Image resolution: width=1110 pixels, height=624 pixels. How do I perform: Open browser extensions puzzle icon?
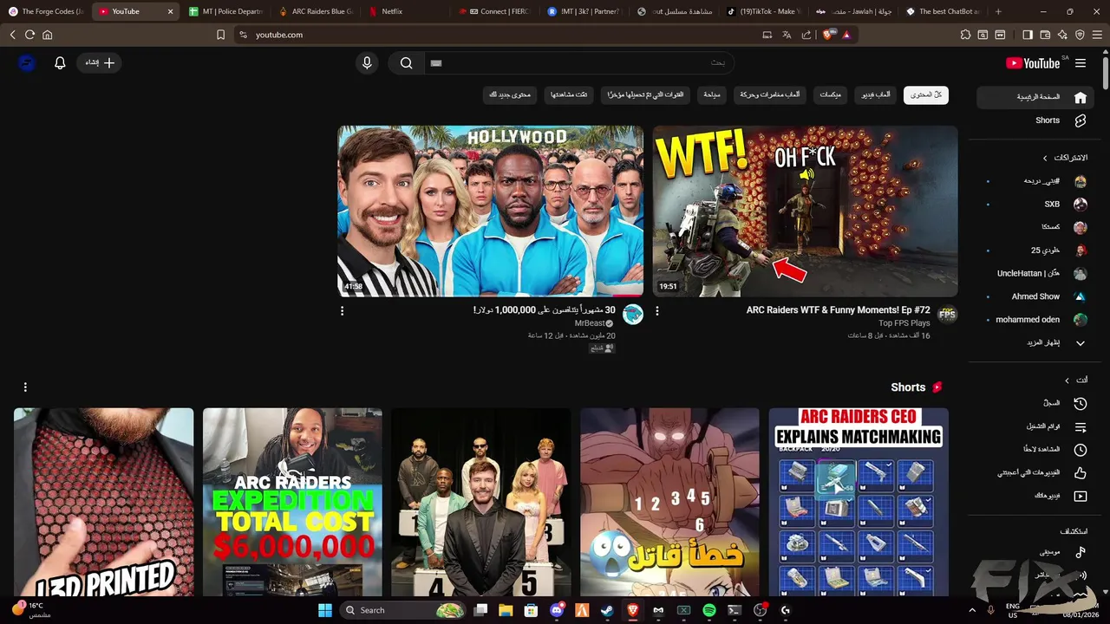click(965, 35)
